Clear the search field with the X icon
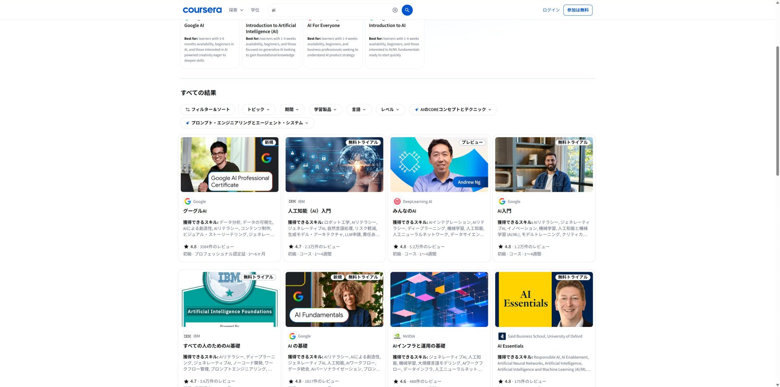Screen dimensions: 780x387 click(x=395, y=10)
